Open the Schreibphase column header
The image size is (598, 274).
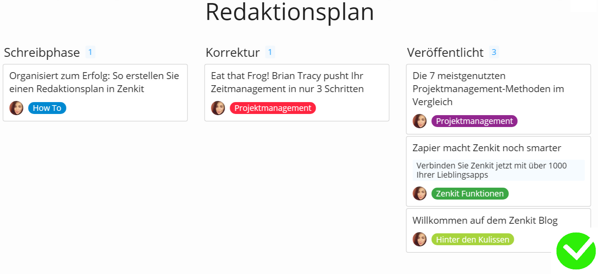click(x=42, y=53)
